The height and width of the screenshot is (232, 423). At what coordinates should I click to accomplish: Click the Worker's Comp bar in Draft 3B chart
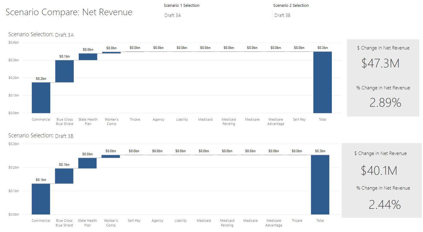point(111,156)
